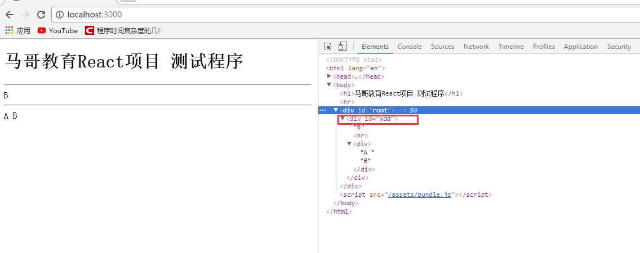Screen dimensions: 640x253
Task: Click the "A B" text on the page
Action: [11, 116]
